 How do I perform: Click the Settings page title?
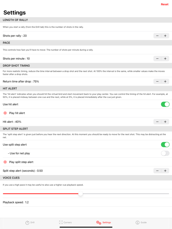pyautogui.click(x=14, y=13)
